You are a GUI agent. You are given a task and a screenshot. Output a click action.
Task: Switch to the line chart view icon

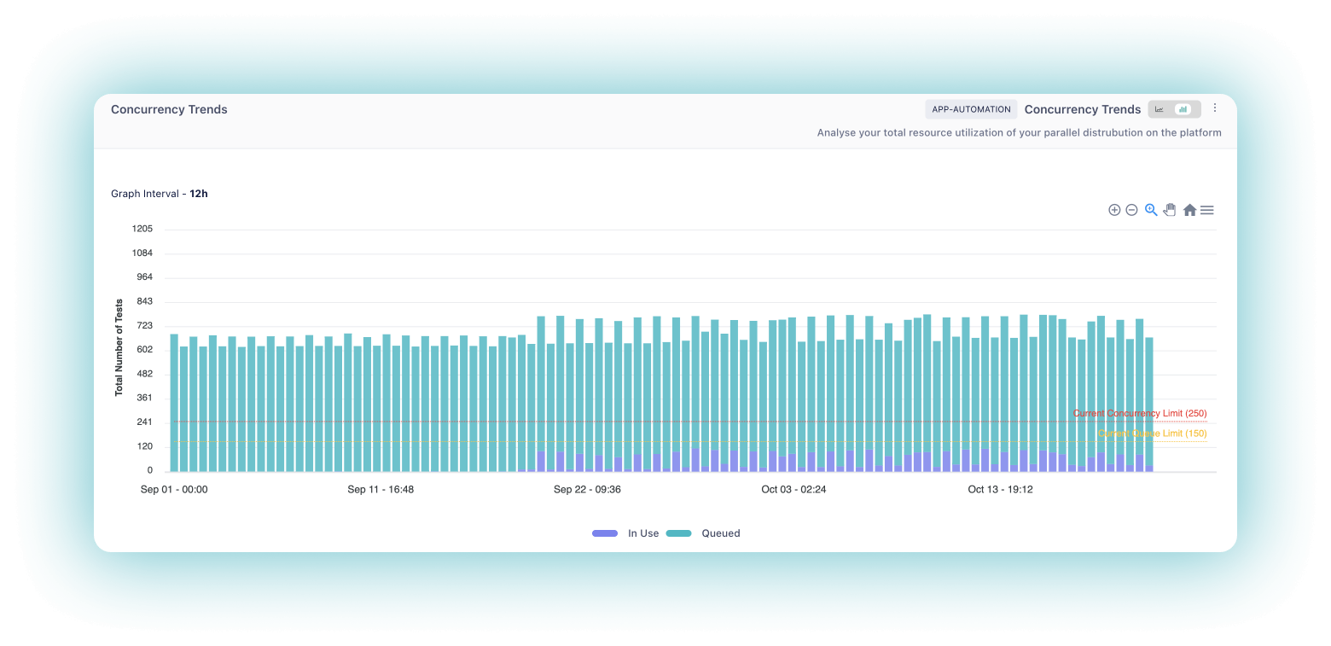coord(1158,109)
